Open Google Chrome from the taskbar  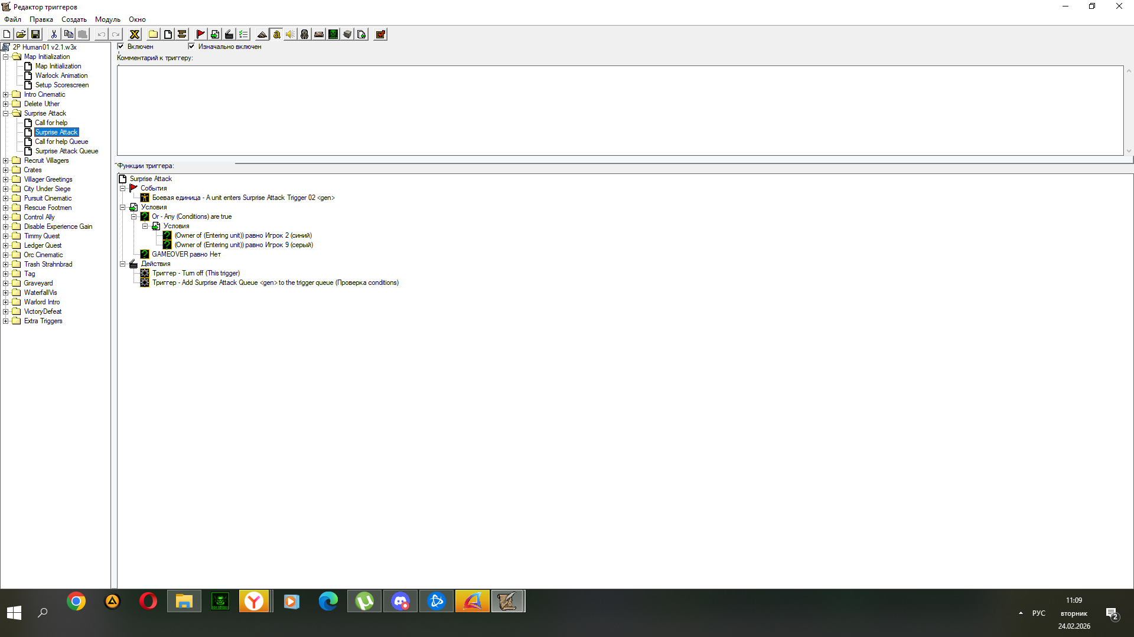coord(76,601)
